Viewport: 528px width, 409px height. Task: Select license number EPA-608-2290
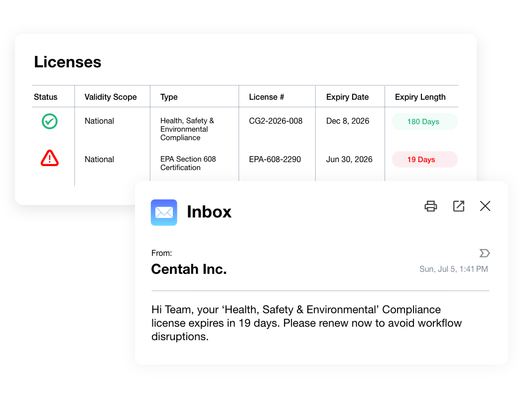tap(275, 160)
